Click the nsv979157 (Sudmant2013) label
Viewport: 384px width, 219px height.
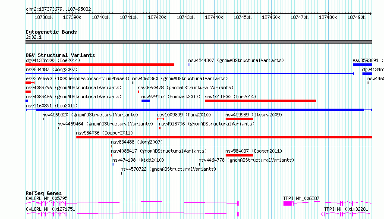click(171, 97)
